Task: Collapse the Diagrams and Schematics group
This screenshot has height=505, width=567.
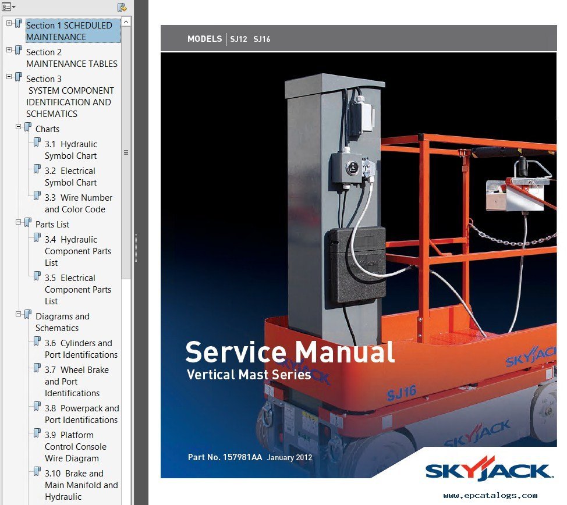Action: [x=19, y=314]
